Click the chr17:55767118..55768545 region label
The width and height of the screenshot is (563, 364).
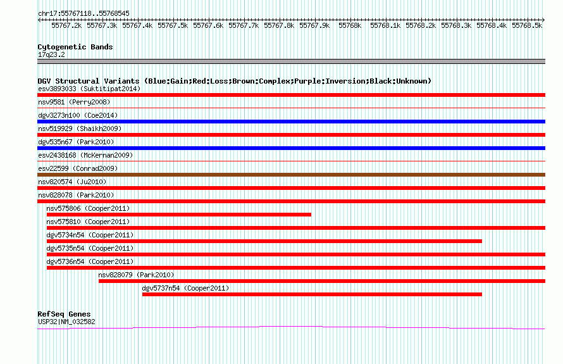click(x=84, y=13)
